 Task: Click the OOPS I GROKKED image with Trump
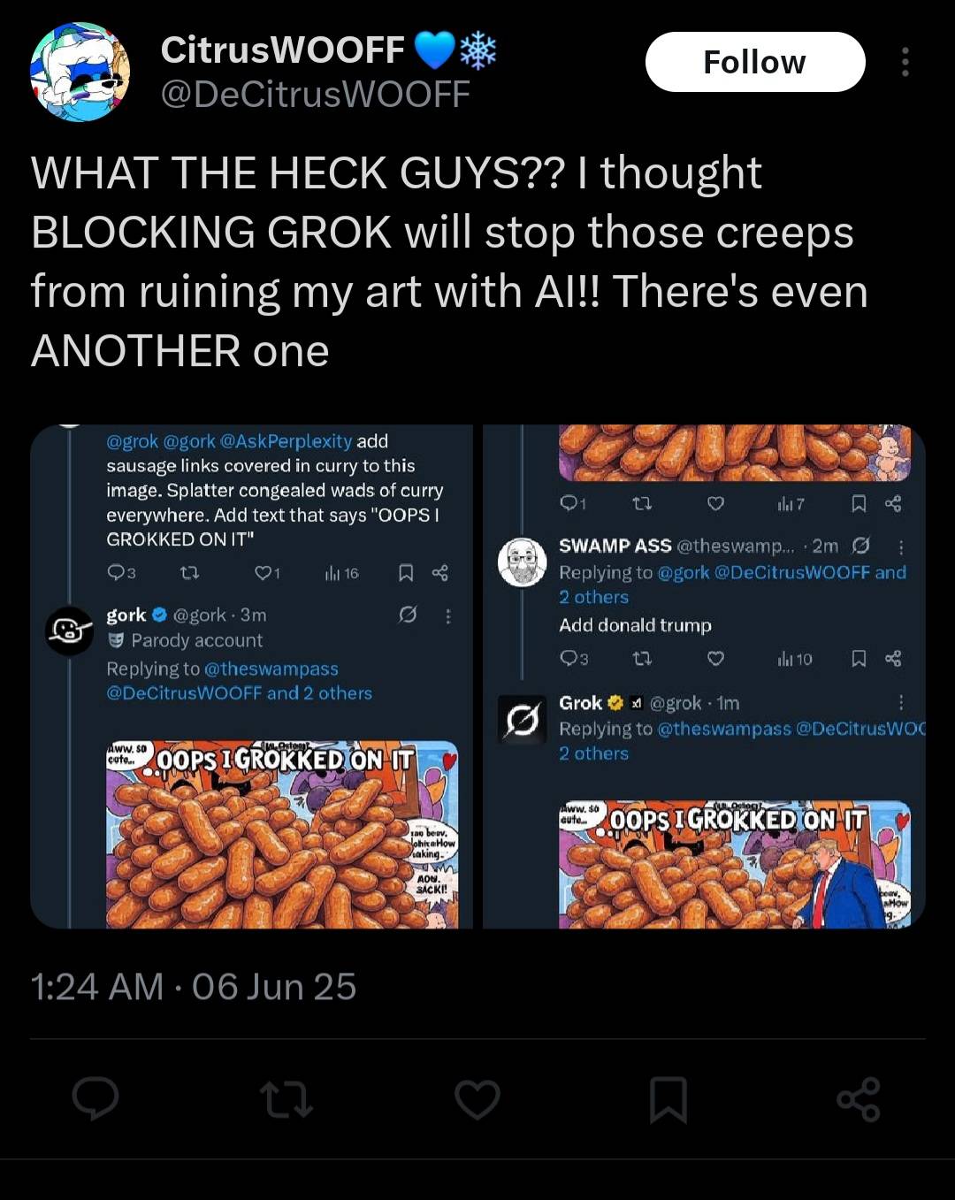tap(734, 864)
